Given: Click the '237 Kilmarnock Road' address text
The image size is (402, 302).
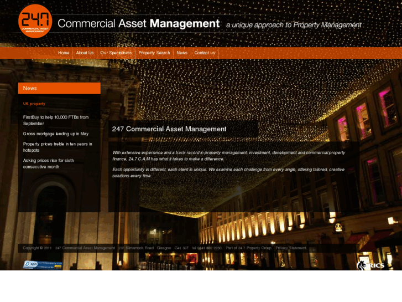Looking at the screenshot, I should [x=136, y=248].
